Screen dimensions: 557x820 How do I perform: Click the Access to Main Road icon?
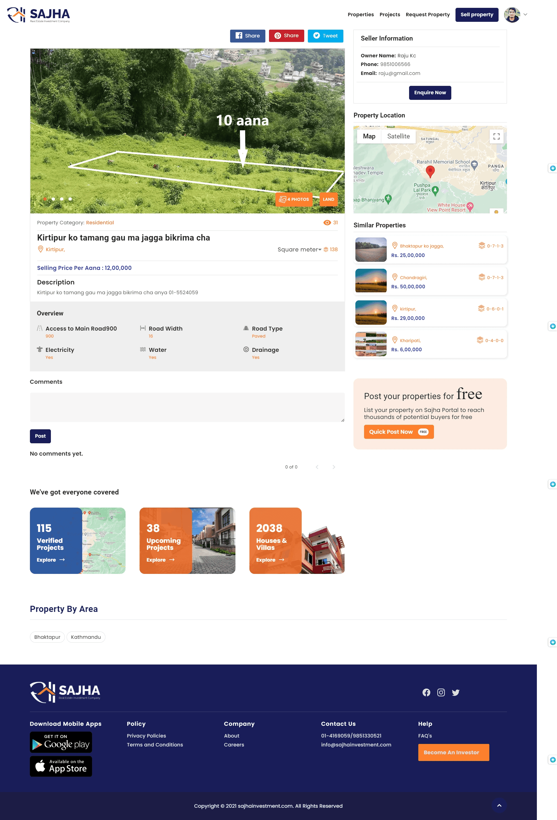[40, 328]
